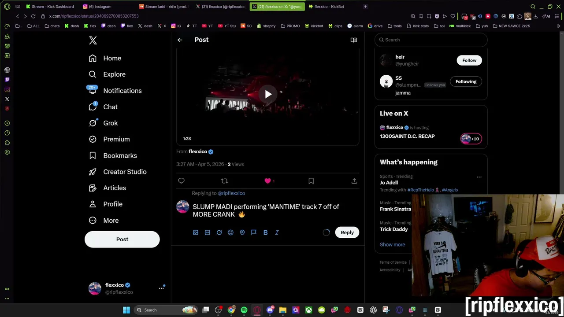564x317 pixels.
Task: Open File Explorer from the taskbar
Action: [x=283, y=310]
